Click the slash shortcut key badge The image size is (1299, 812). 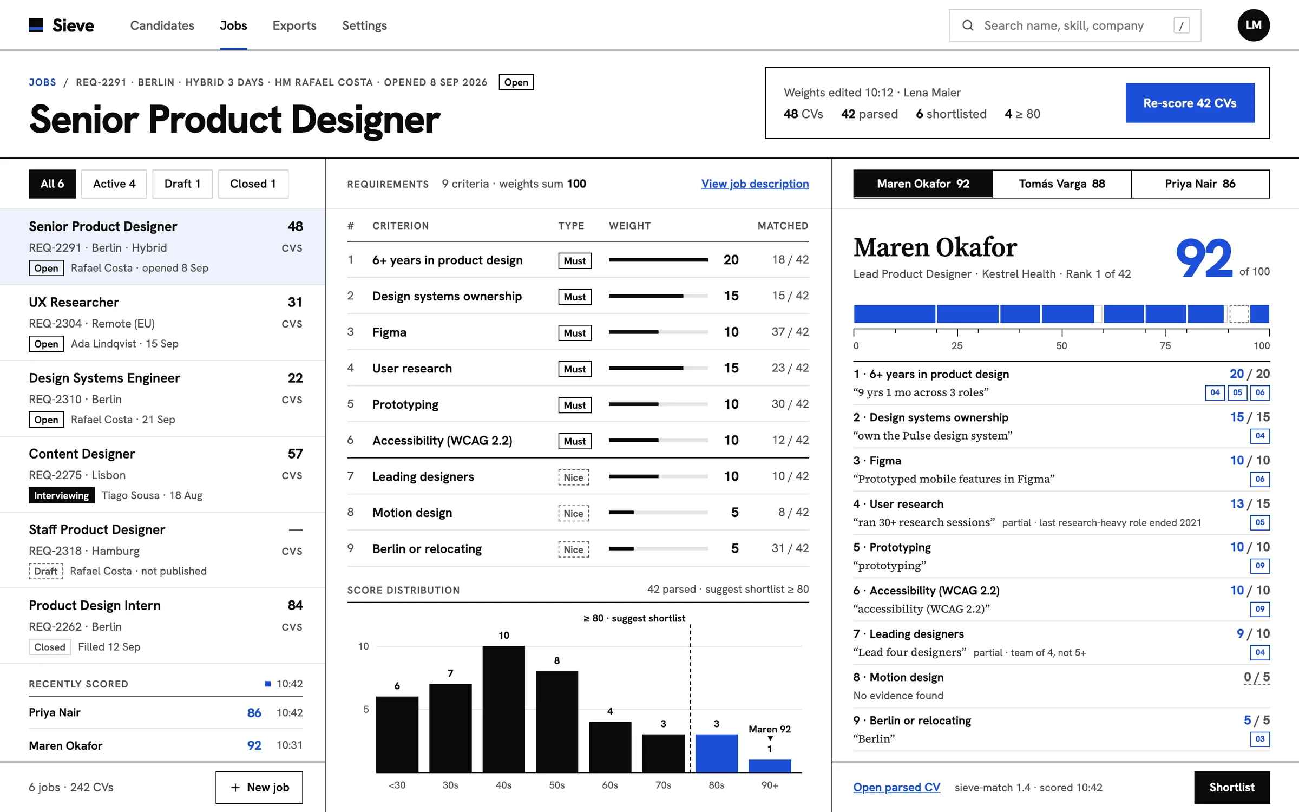1182,25
